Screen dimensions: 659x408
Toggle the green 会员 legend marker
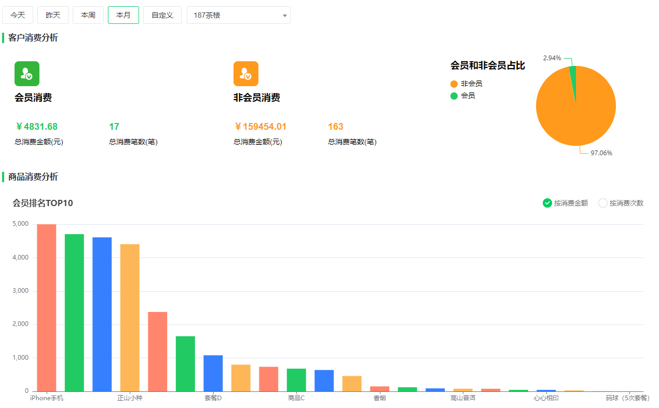[x=454, y=96]
